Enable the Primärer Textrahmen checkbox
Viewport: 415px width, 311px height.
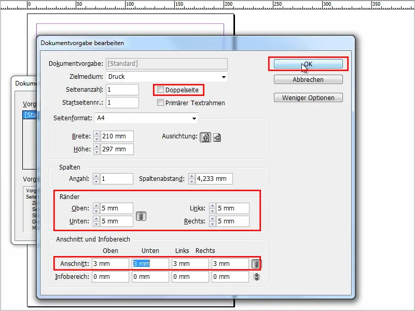tap(160, 103)
